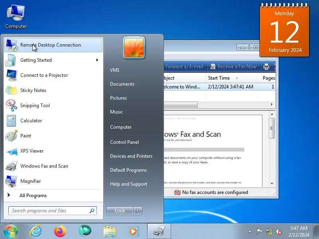319x239 pixels.
Task: Open XPS Viewer paper-plane icon
Action: [x=12, y=151]
